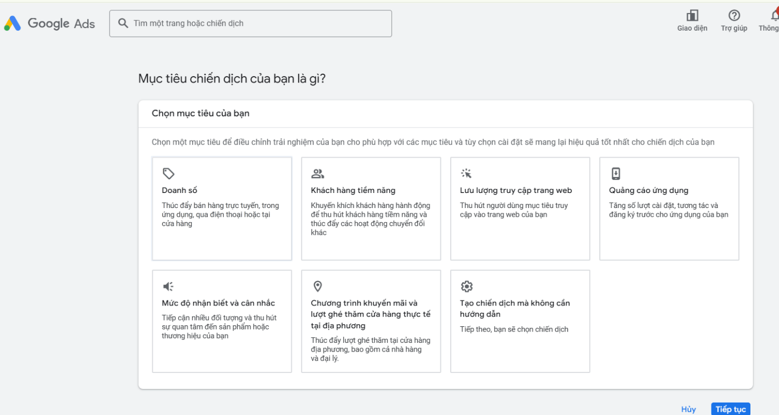Screen dimensions: 779x415
Task: Click the Hủy cancel link
Action: click(688, 409)
